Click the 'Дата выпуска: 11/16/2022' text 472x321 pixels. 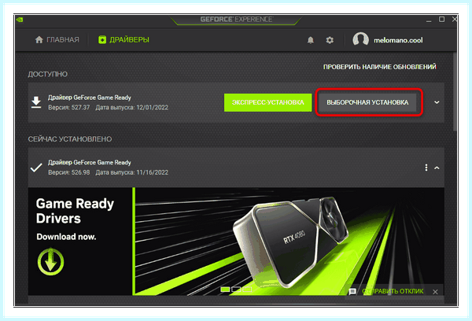(132, 172)
